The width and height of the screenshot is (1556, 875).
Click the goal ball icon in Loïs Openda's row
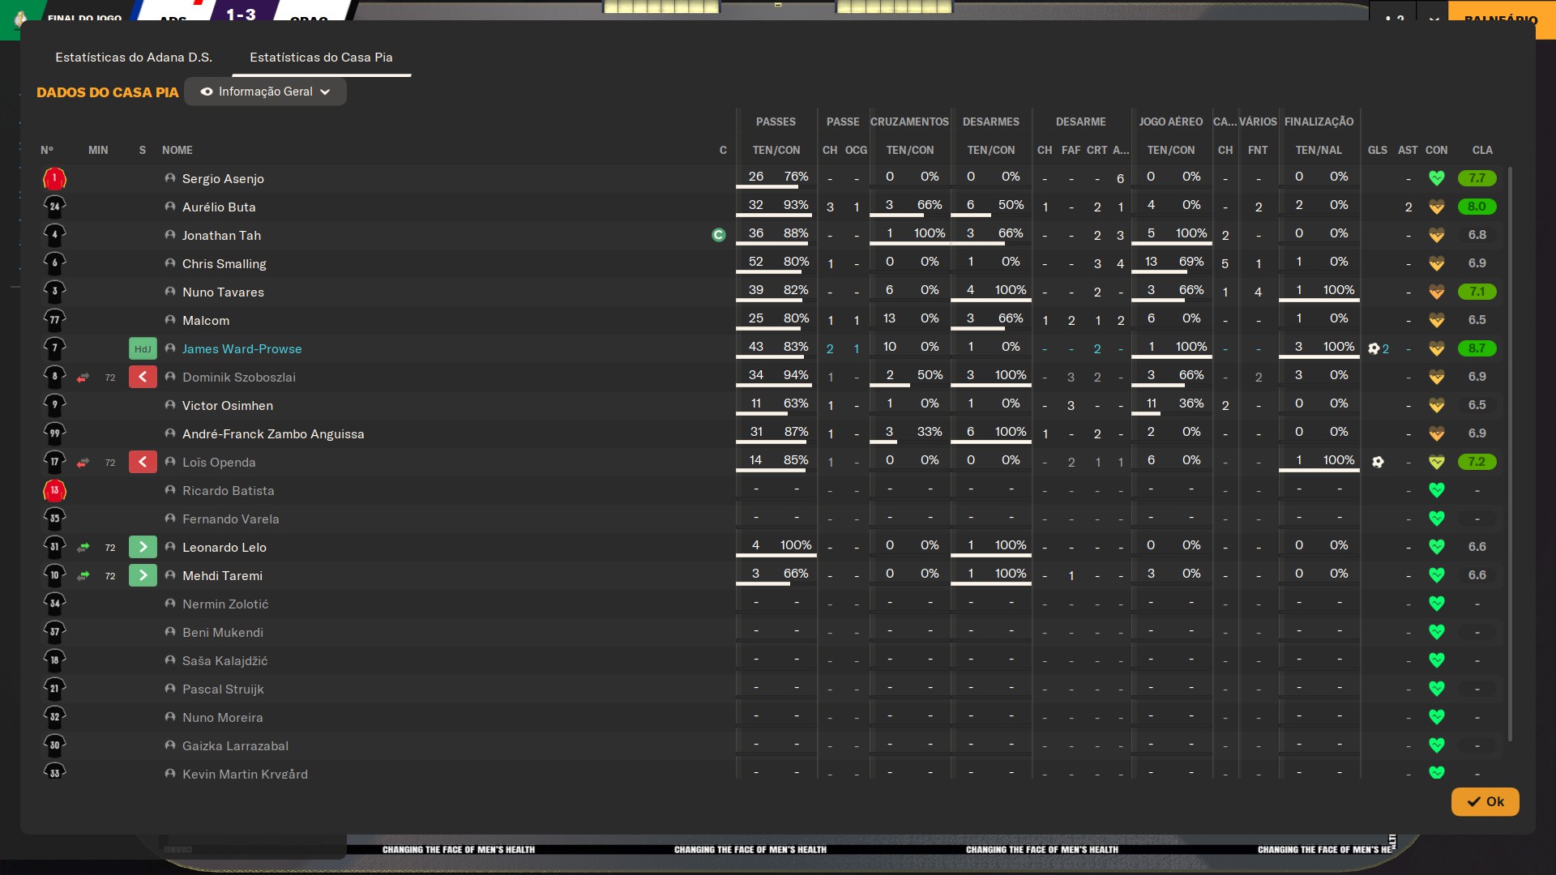click(1378, 462)
